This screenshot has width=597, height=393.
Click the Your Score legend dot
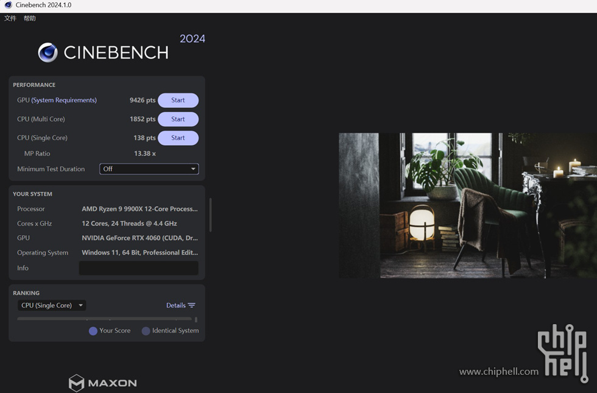(x=93, y=331)
